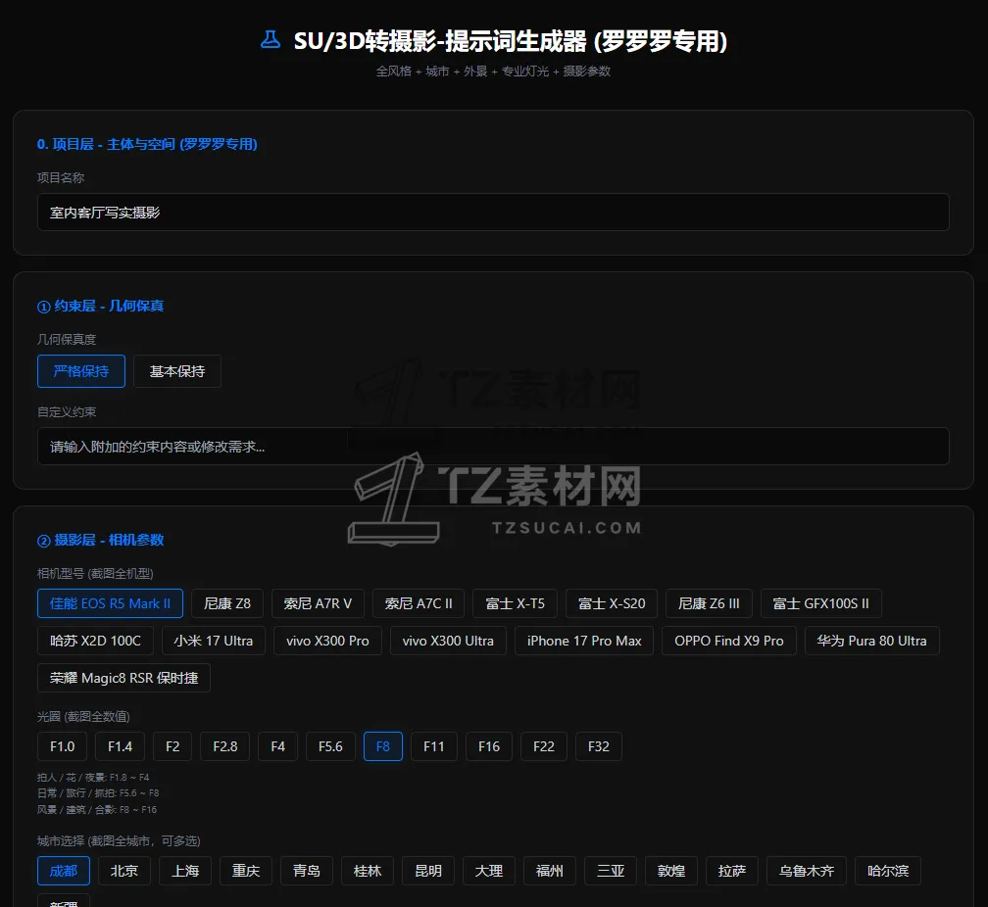This screenshot has height=907, width=988.
Task: Click heading ② 摄影层 - 相机参数
Action: tap(100, 540)
